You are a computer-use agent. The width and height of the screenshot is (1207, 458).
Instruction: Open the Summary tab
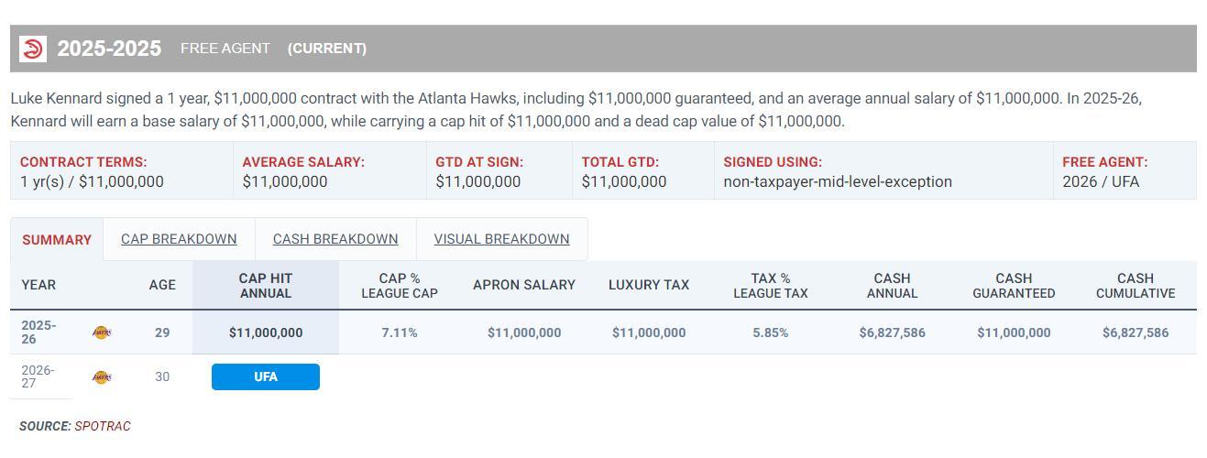57,240
